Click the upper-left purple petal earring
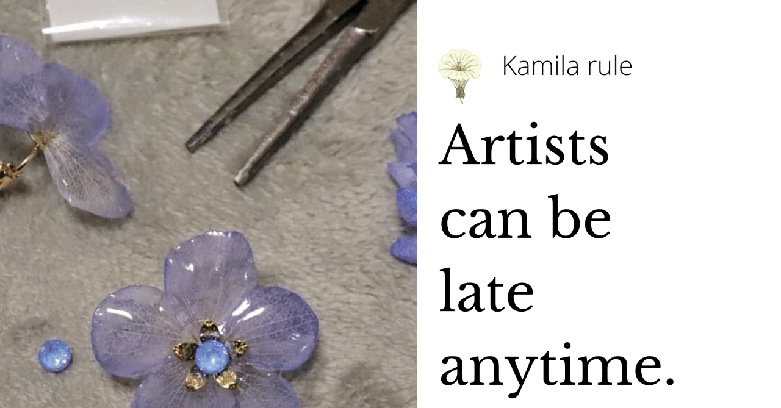The width and height of the screenshot is (781, 408). pos(61,125)
